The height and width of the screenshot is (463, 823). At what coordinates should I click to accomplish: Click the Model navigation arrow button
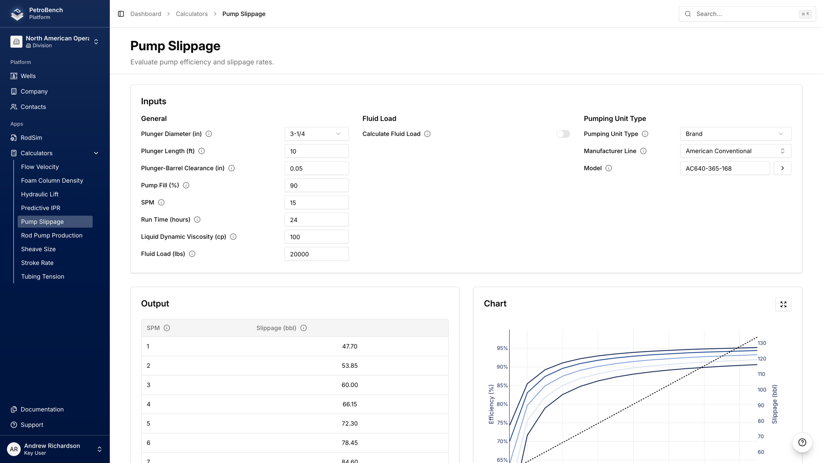(782, 168)
